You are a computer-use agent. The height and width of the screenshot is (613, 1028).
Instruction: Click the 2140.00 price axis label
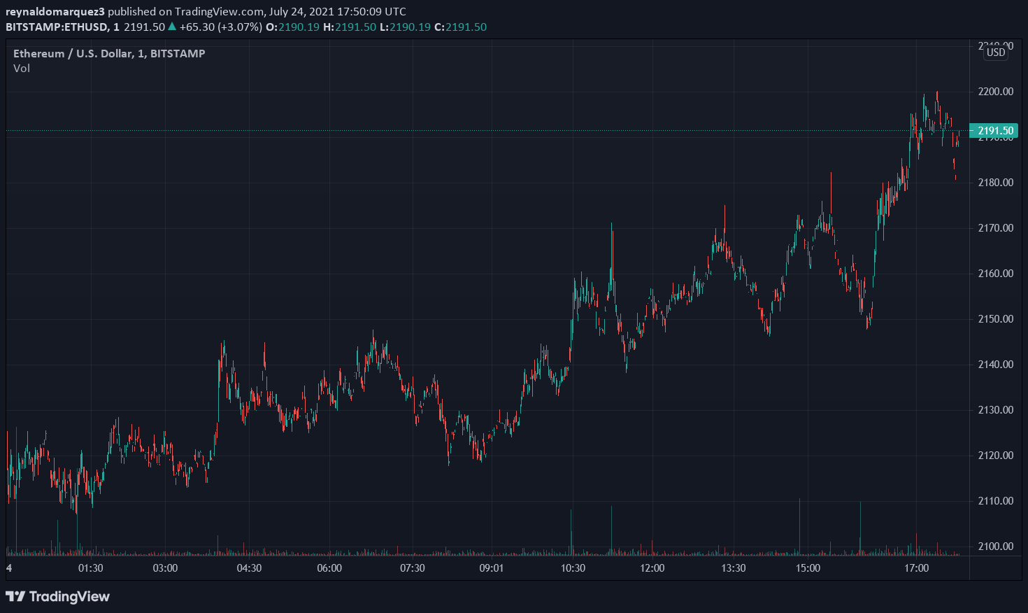pyautogui.click(x=995, y=365)
